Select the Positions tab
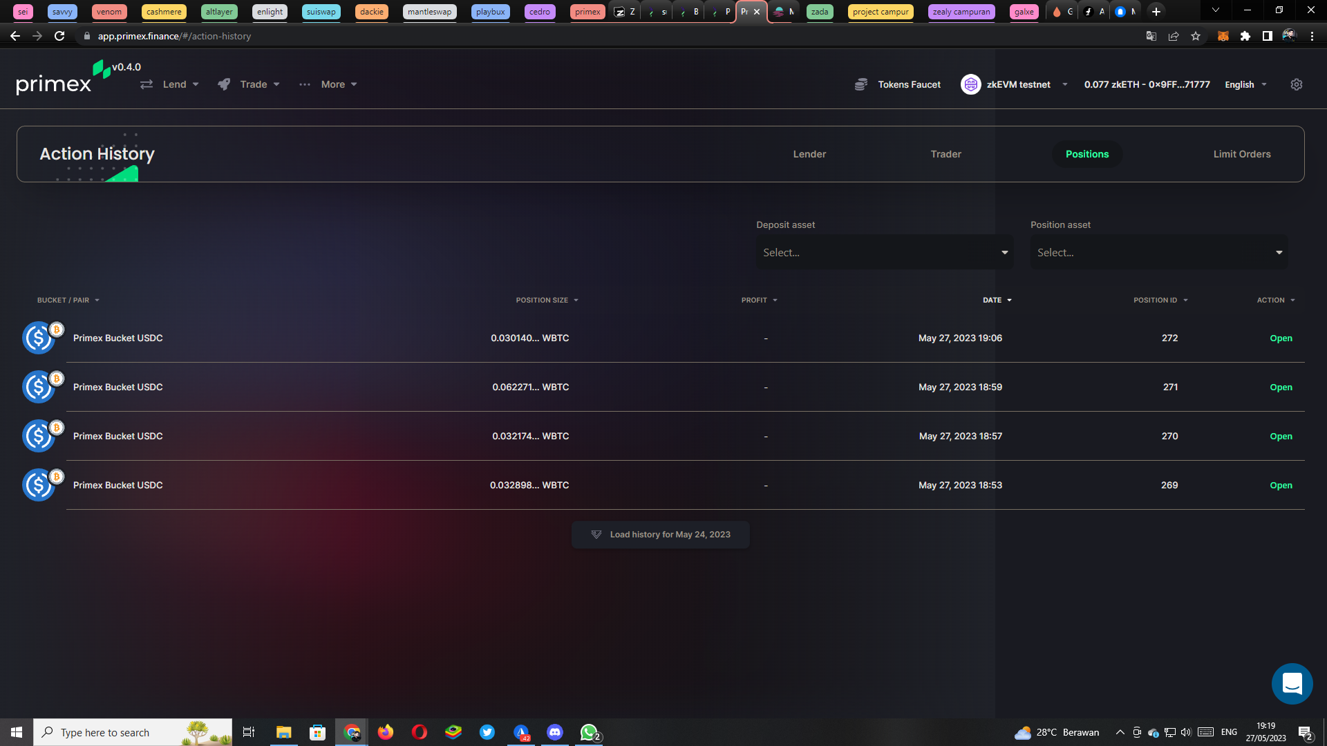Image resolution: width=1327 pixels, height=746 pixels. click(x=1087, y=154)
